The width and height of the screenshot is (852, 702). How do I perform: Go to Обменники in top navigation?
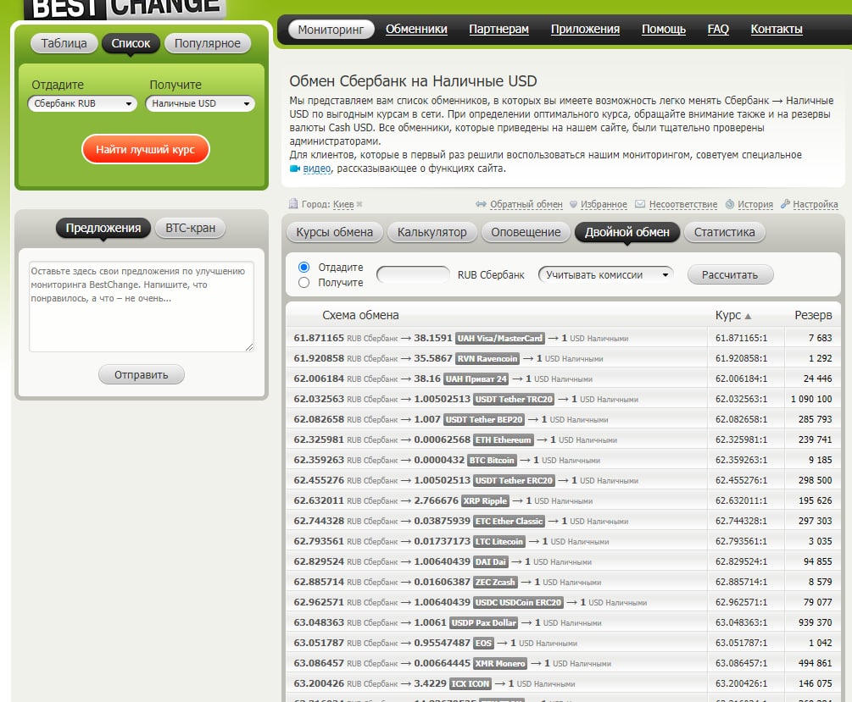[x=416, y=30]
